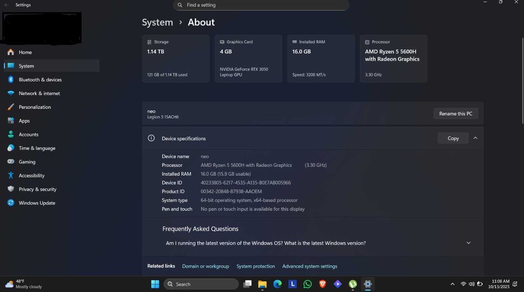Open Privacy & security settings
524x292 pixels.
[51, 189]
